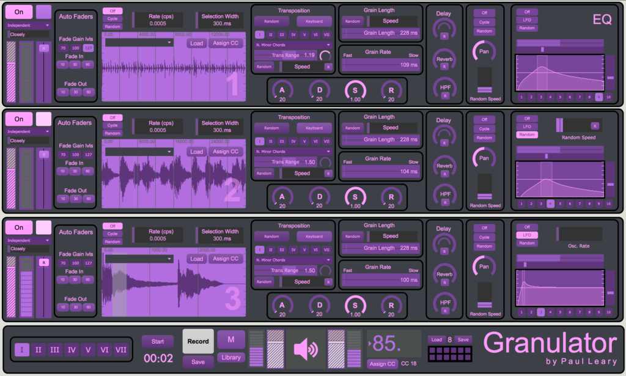The image size is (626, 376).
Task: Toggle granulator 2 On switch
Action: point(19,119)
